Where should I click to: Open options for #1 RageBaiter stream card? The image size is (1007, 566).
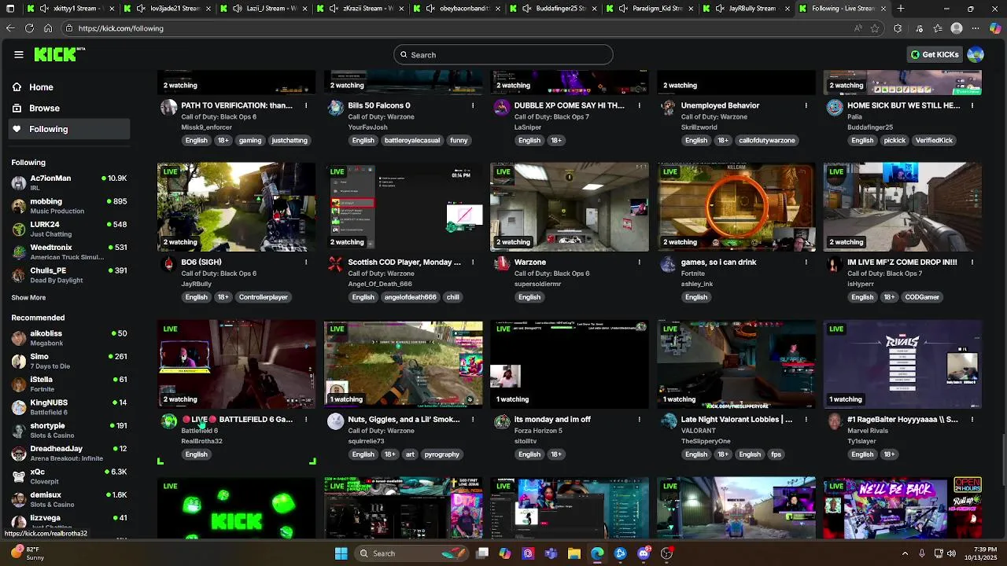click(x=972, y=419)
